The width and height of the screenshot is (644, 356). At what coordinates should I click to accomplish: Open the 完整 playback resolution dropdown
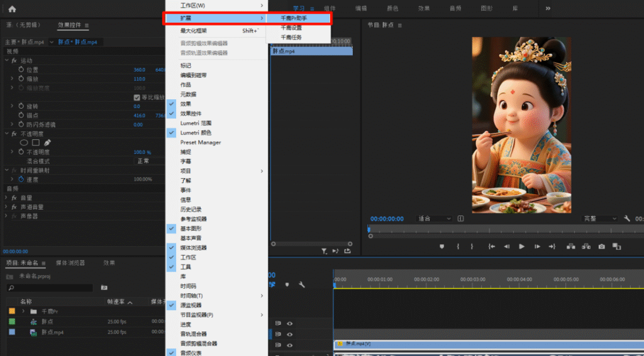(x=599, y=218)
